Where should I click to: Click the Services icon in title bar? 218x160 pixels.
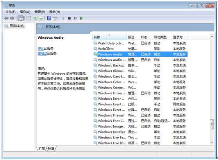point(5,5)
